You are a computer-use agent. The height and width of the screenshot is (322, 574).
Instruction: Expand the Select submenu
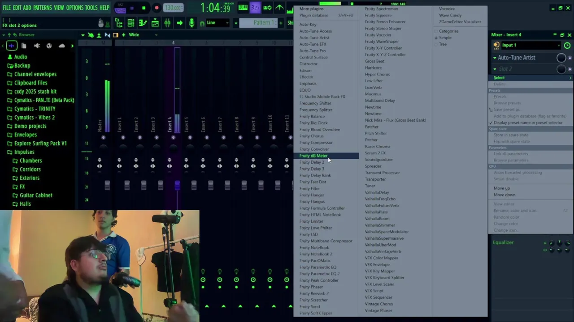pyautogui.click(x=531, y=78)
